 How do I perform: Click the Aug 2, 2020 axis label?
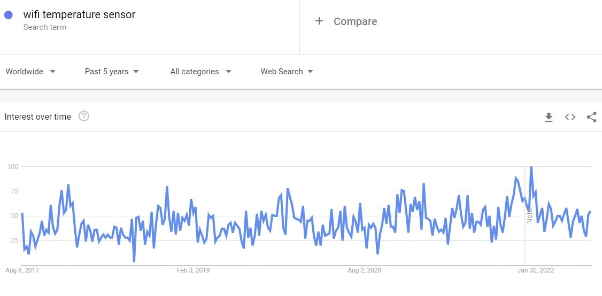coord(365,270)
